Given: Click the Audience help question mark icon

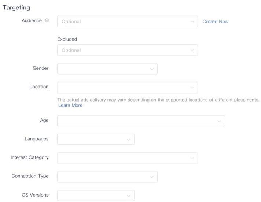Looking at the screenshot, I should click(47, 20).
